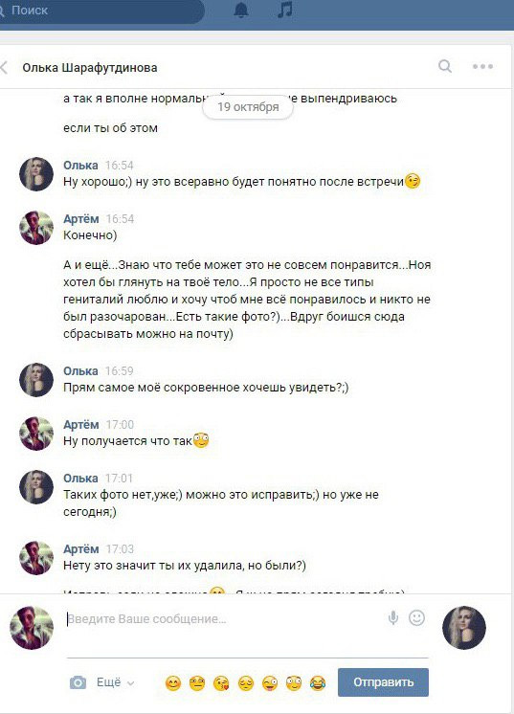Screen dimensions: 514x714
Task: Send the message with Отправить button
Action: tap(383, 682)
